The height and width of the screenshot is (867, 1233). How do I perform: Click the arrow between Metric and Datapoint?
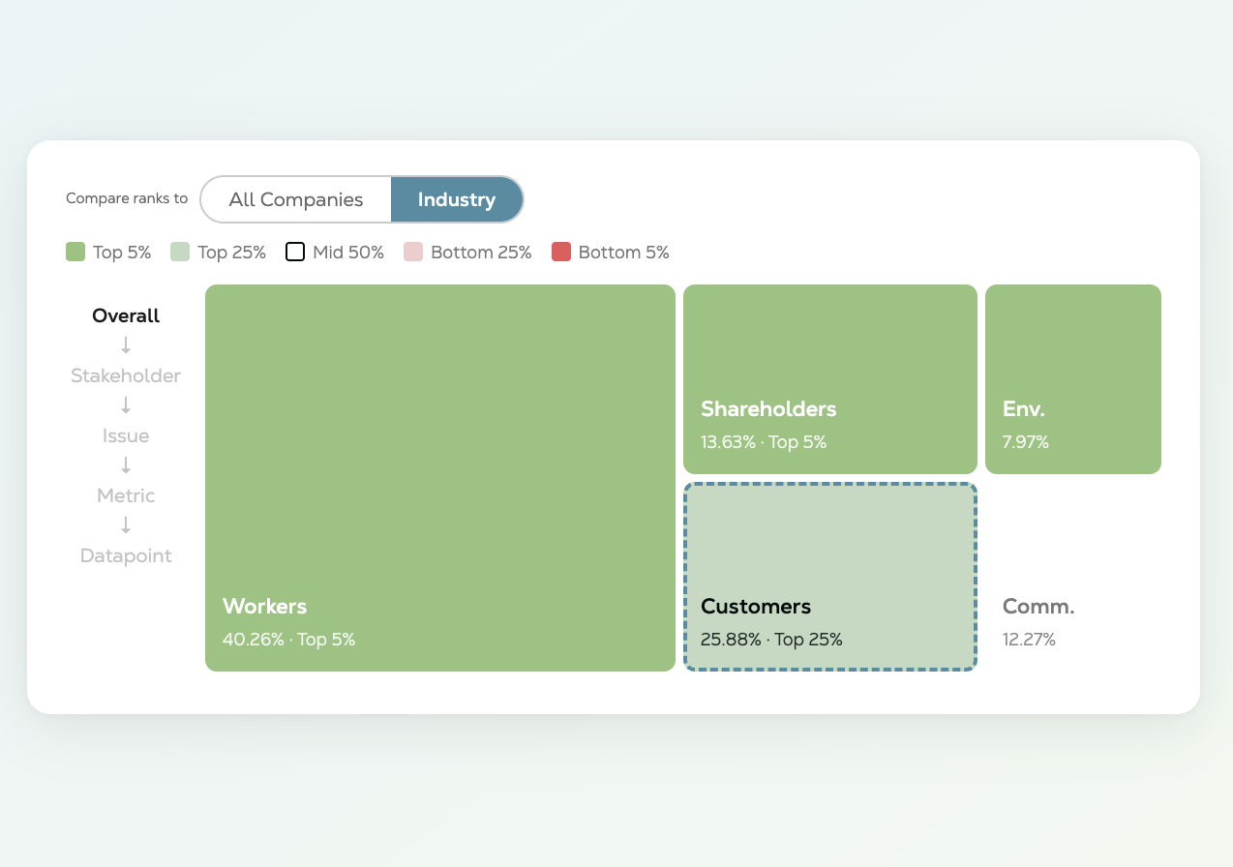tap(126, 525)
